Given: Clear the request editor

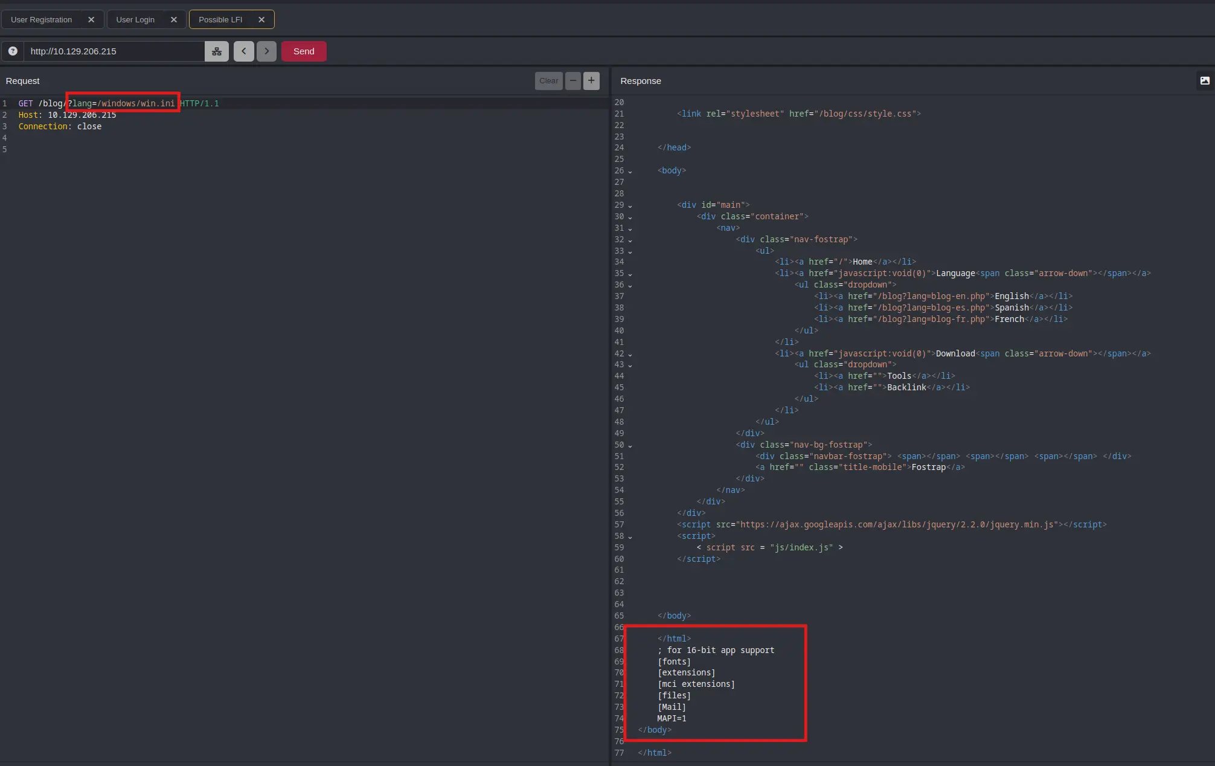Looking at the screenshot, I should tap(549, 81).
